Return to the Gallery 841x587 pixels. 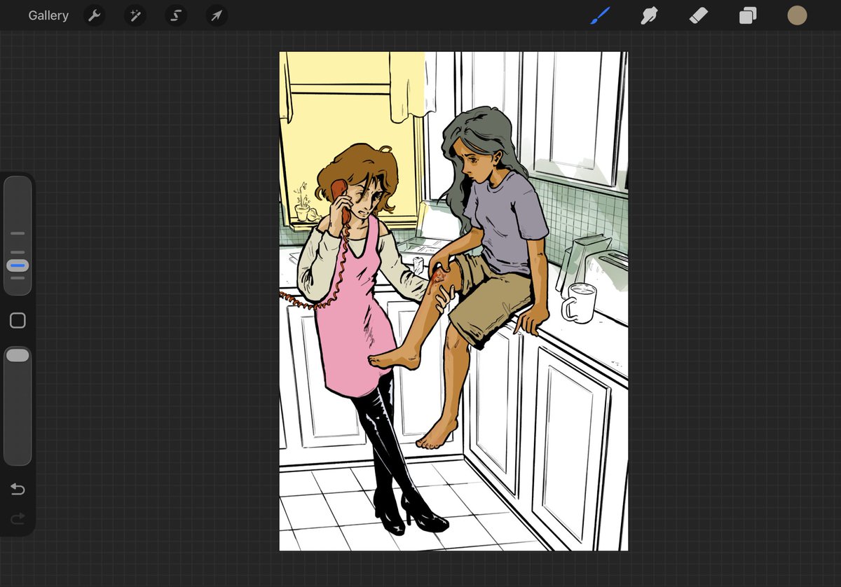click(48, 15)
